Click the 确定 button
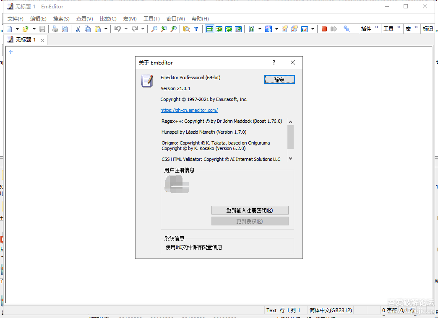This screenshot has width=438, height=318. (279, 80)
